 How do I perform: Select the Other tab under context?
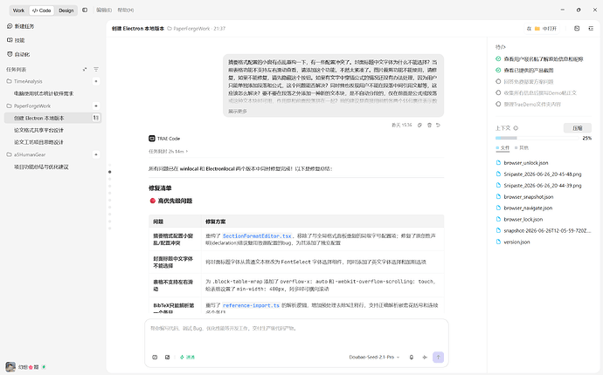point(522,147)
